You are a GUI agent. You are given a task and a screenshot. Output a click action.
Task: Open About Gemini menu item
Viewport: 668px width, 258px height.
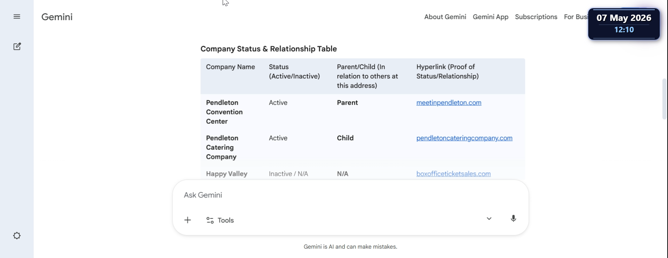coord(445,17)
